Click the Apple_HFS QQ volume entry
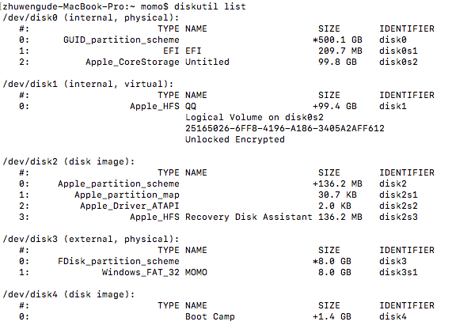Screen dimensions: 471x329 click(163, 106)
